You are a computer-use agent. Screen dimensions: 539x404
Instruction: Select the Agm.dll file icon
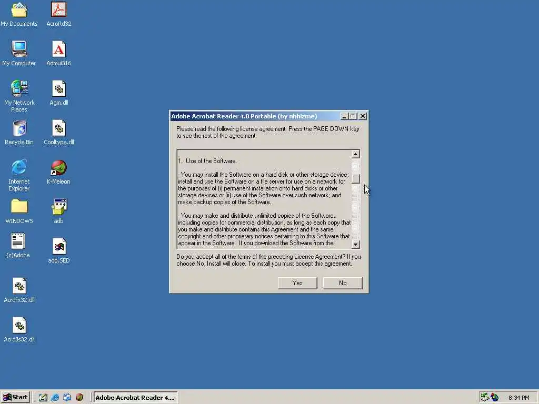tap(59, 93)
